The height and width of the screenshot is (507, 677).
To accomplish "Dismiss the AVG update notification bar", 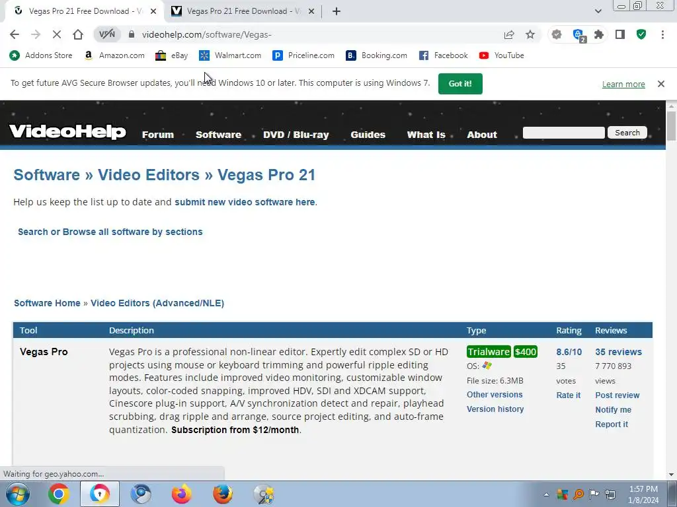I will (661, 84).
